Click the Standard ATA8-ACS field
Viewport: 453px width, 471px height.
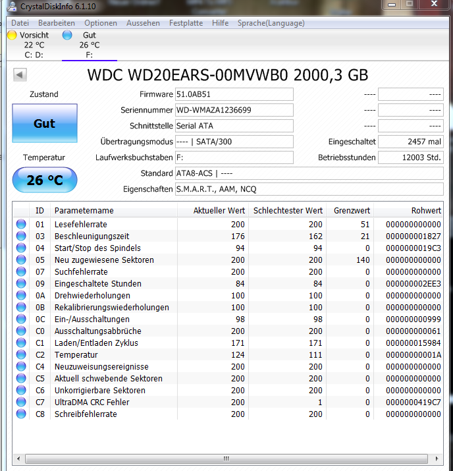click(x=309, y=173)
